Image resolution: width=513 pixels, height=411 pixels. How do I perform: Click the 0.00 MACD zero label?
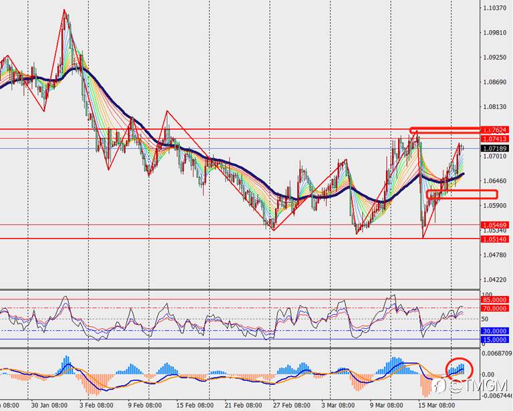(x=488, y=374)
